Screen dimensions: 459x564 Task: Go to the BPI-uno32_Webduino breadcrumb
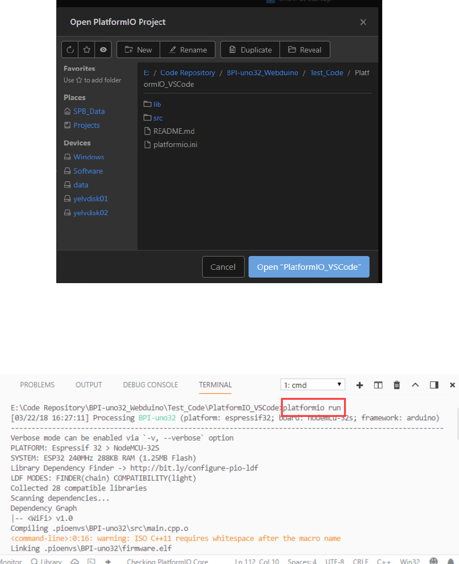click(x=262, y=72)
